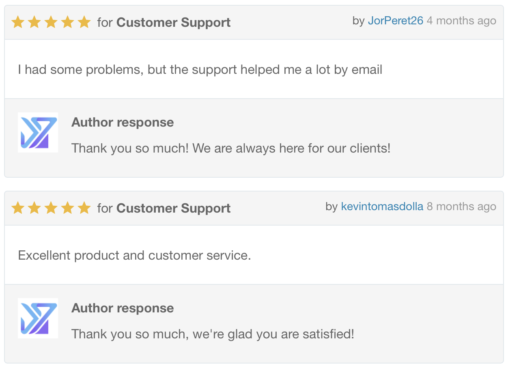Click review text "Excellent product and customer service"

coord(134,256)
